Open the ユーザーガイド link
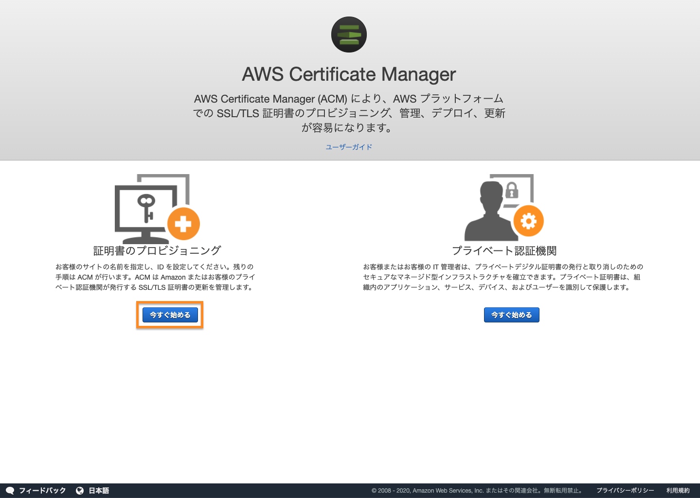 [x=349, y=147]
